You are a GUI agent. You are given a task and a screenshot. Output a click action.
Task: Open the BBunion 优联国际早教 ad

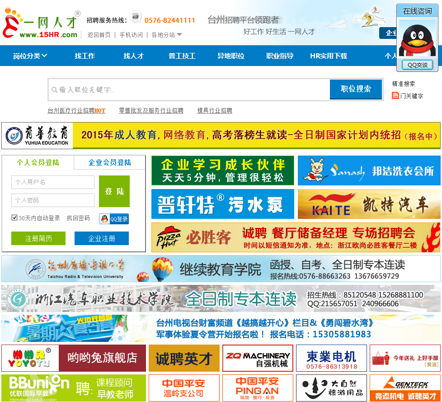(x=74, y=388)
